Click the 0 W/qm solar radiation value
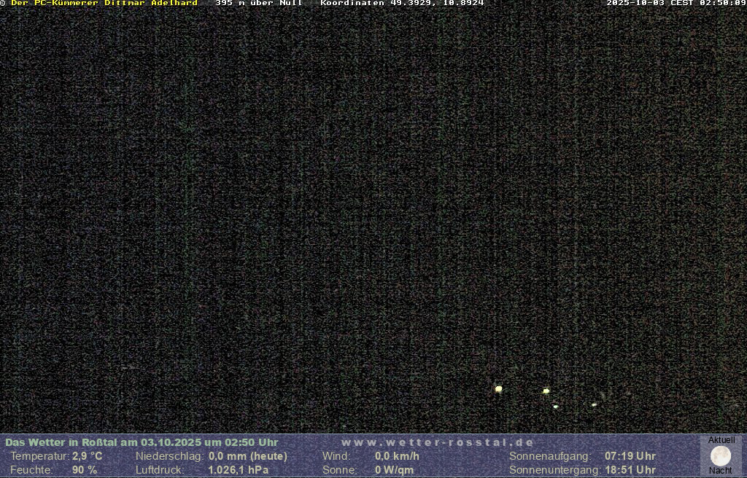The height and width of the screenshot is (478, 747). click(x=394, y=470)
